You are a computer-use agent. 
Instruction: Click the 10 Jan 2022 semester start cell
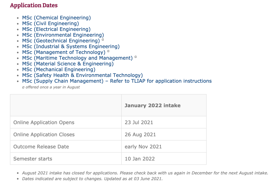tap(140, 159)
